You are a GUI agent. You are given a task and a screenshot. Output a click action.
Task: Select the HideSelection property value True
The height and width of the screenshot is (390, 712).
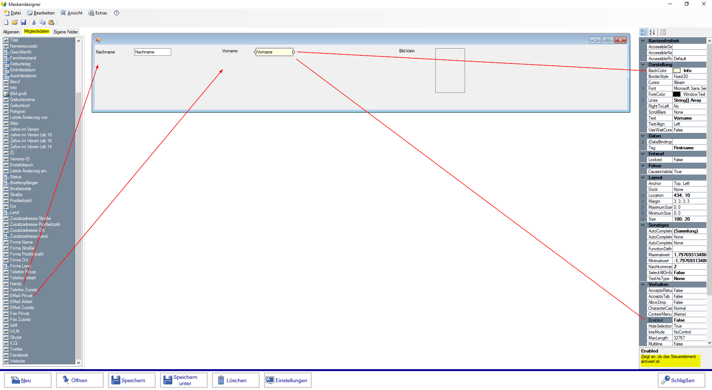coord(689,326)
